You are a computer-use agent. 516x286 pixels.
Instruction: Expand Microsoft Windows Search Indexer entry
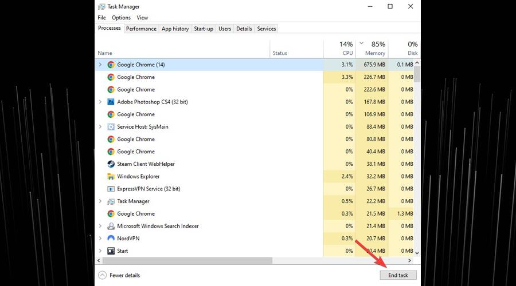coord(100,226)
